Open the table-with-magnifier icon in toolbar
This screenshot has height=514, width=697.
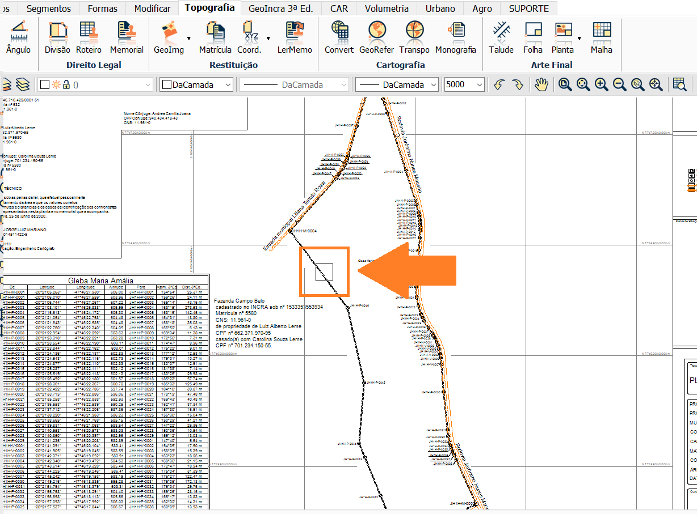(679, 85)
